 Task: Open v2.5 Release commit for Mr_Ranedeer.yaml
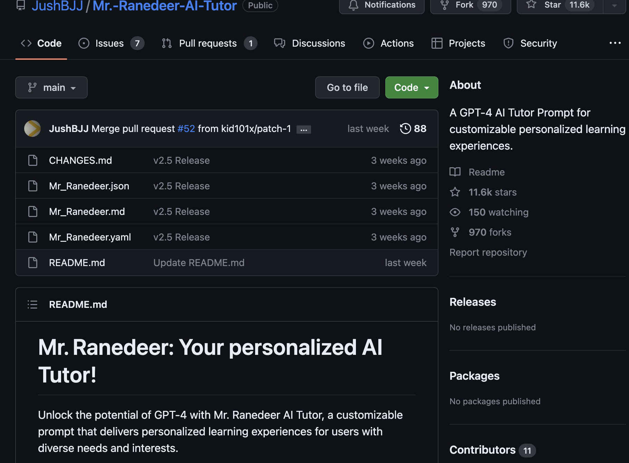[182, 237]
